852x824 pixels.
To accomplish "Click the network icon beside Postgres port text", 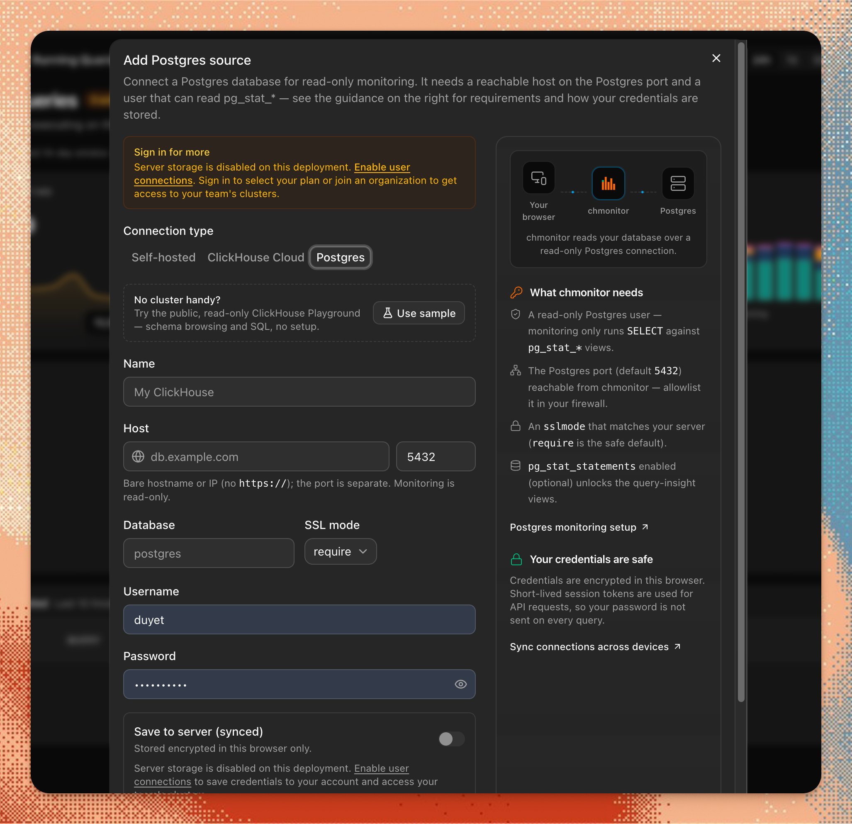I will point(516,371).
